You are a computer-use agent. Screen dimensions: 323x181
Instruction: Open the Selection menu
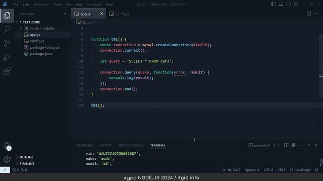coord(41,5)
